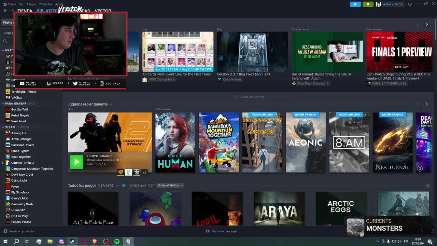This screenshot has width=437, height=246.
Task: Go to the VECTOR profile tab
Action: (103, 11)
